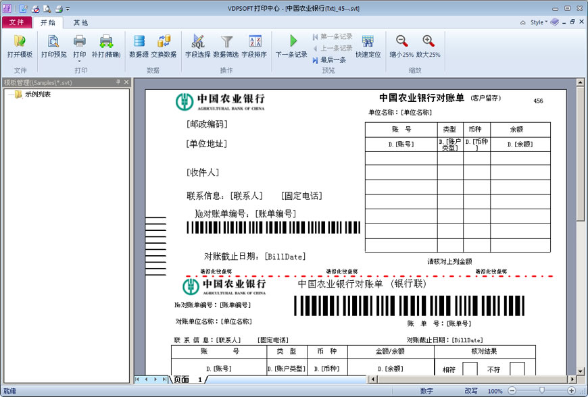Viewport: 588px width, 397px height.
Task: Click the zoom slider handle in status bar
Action: point(542,391)
